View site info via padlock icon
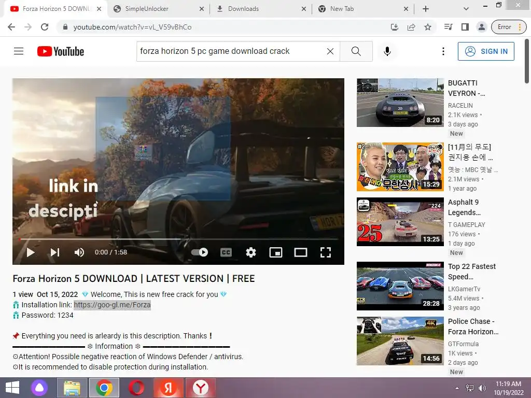The width and height of the screenshot is (531, 398). coord(65,27)
